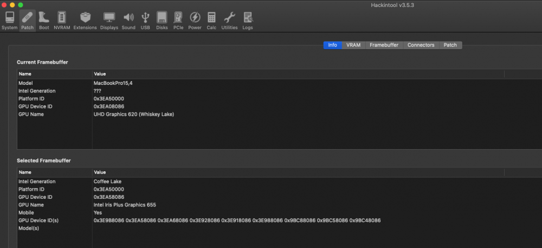Open the System toolbar section
Screen dimensions: 542x248
[x=9, y=21]
